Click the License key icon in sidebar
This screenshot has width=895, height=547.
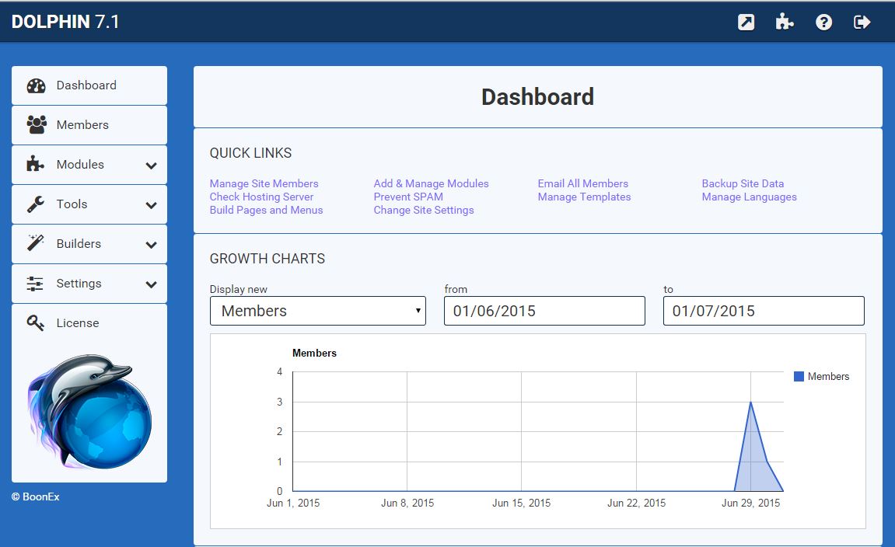[x=36, y=323]
